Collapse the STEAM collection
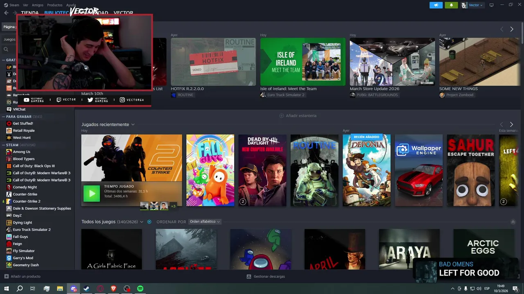524x294 pixels. pos(3,145)
